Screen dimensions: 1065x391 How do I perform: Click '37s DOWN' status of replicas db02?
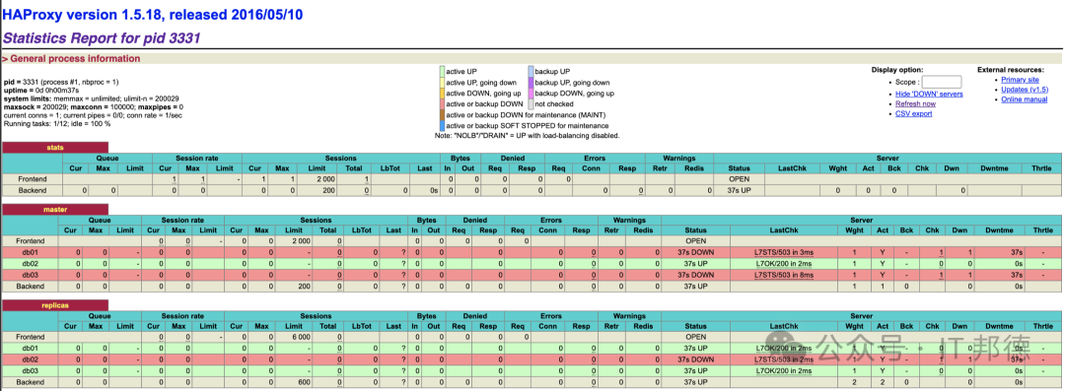695,359
